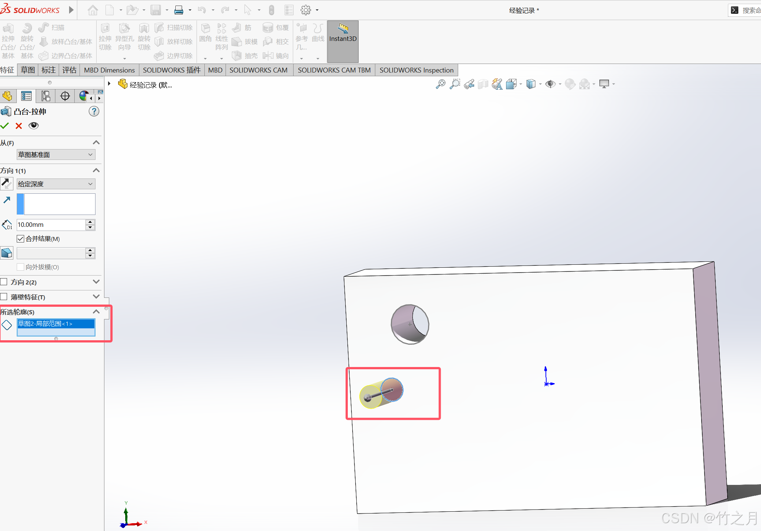The width and height of the screenshot is (761, 531).
Task: Enable the 薄壁特征 thin feature checkbox
Action: (x=4, y=297)
